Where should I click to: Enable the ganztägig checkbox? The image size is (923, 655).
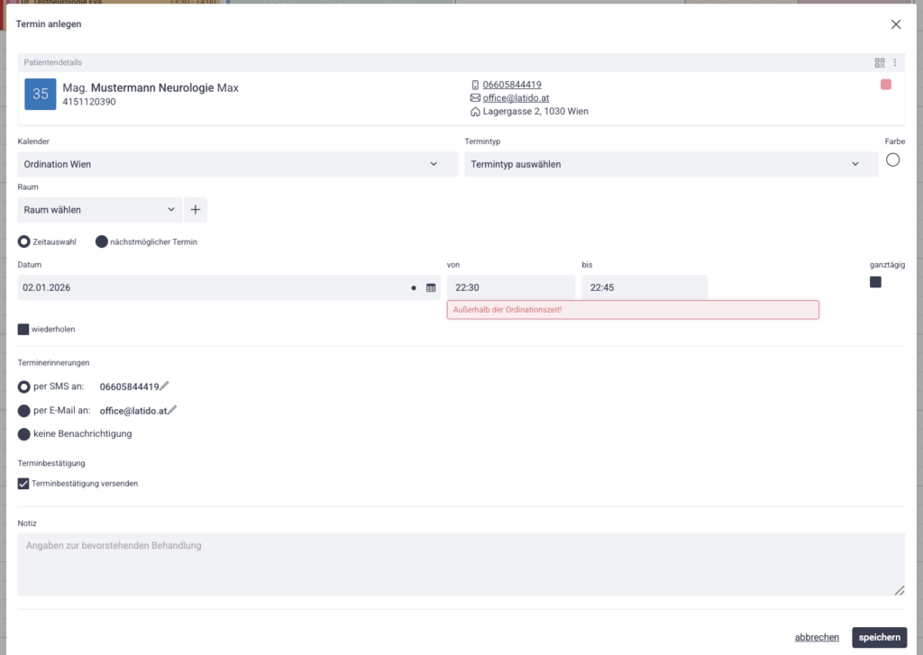tap(875, 283)
